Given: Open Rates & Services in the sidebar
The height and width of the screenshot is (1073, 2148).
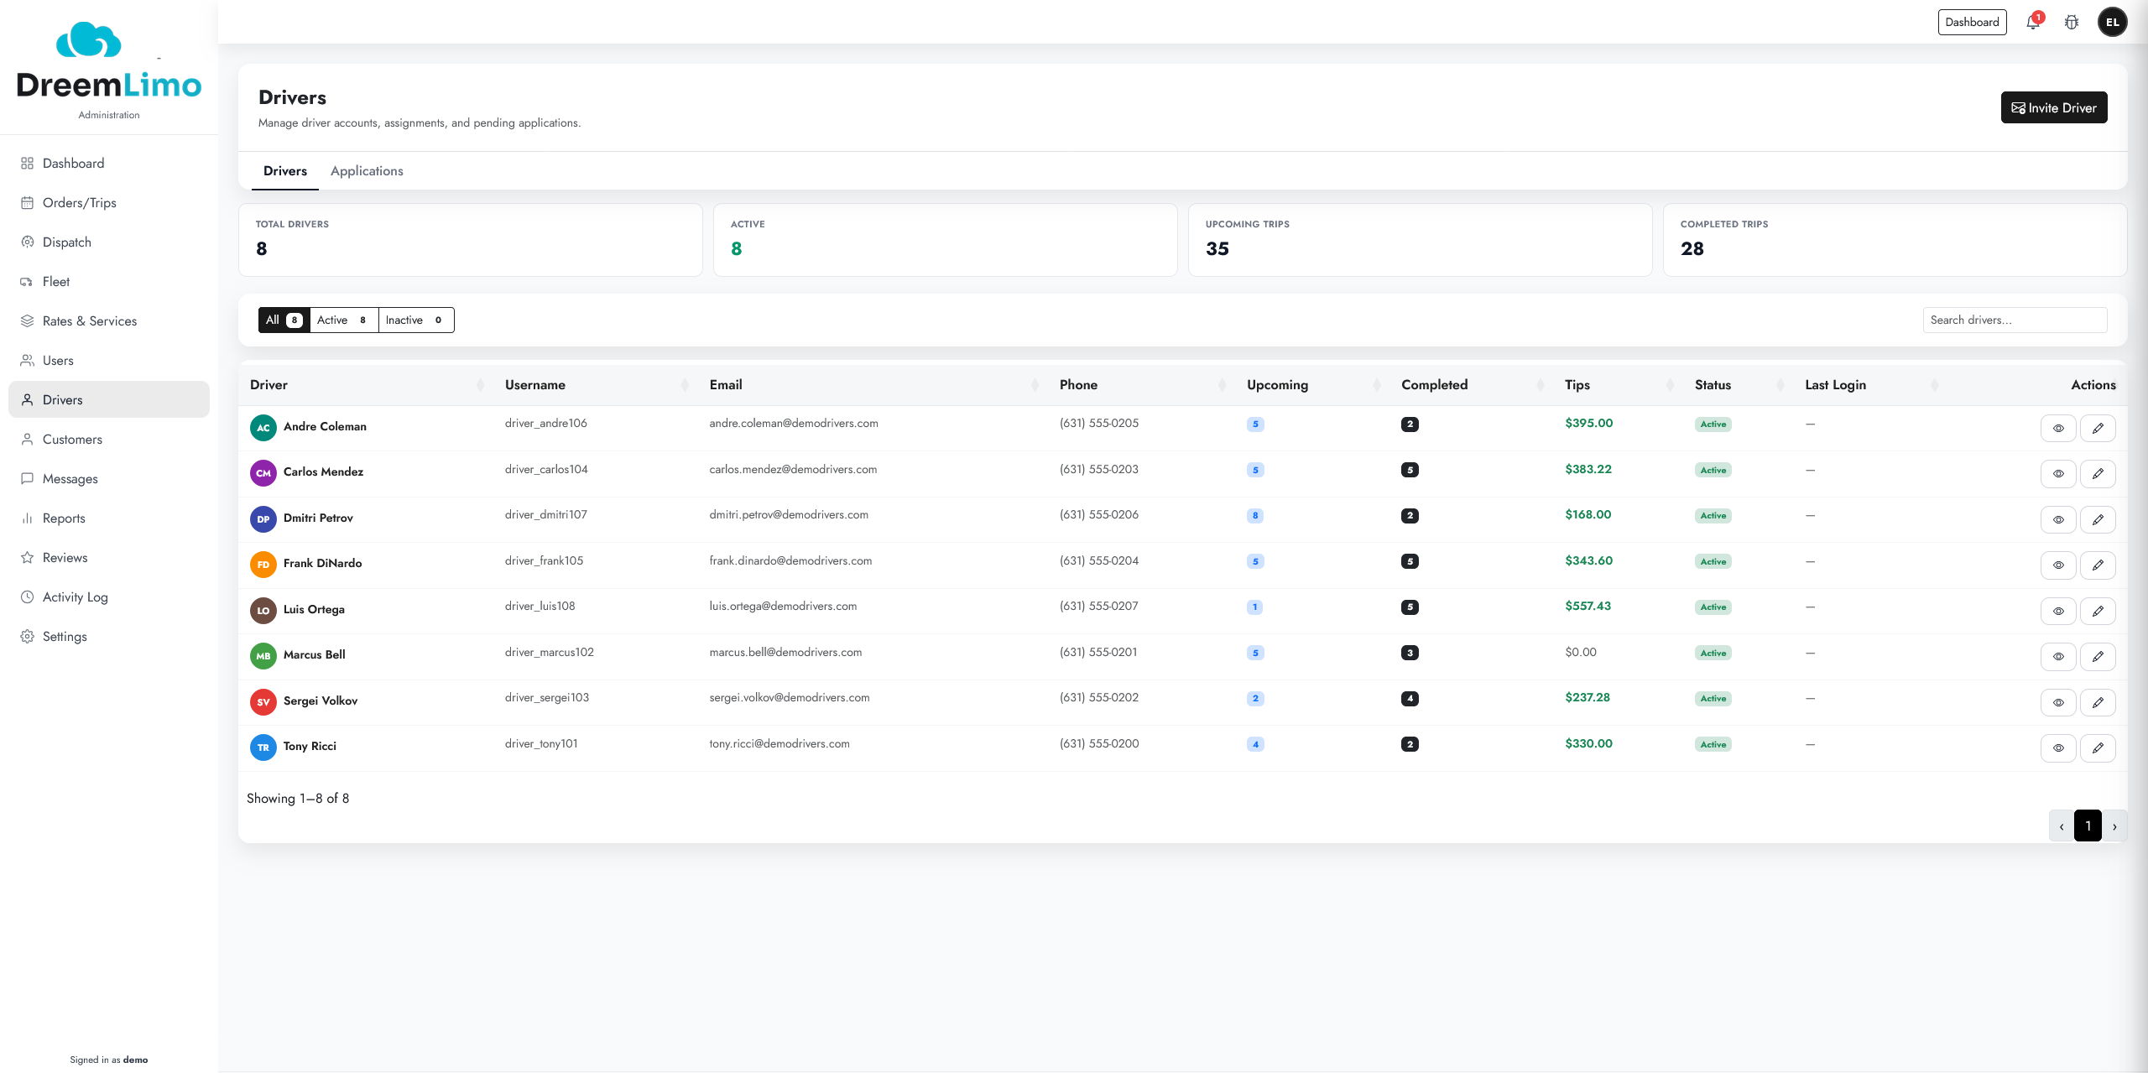Looking at the screenshot, I should pyautogui.click(x=109, y=320).
